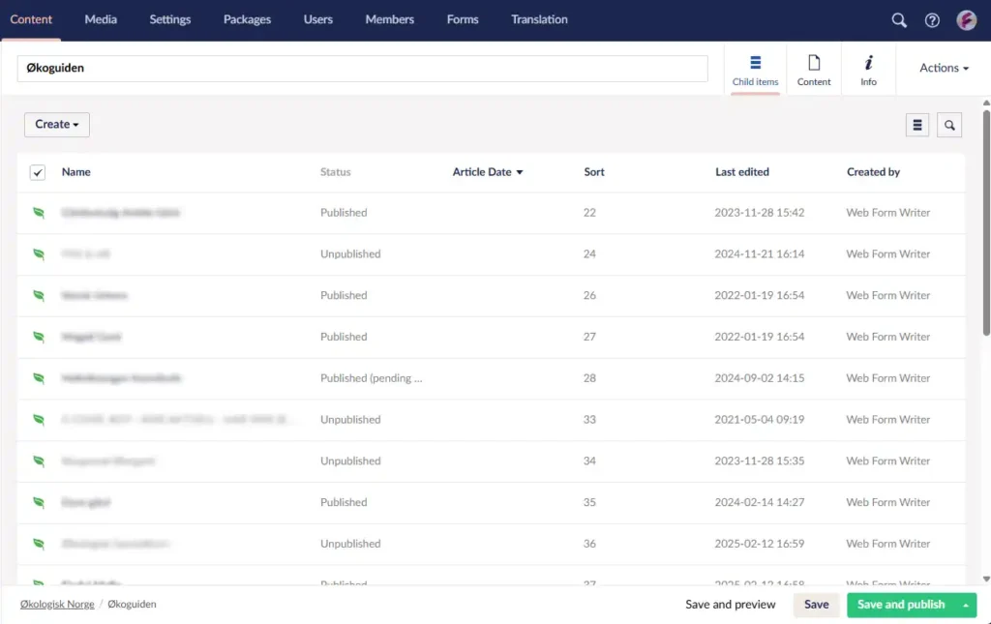Open the search magnifier in top bar
Image resolution: width=991 pixels, height=624 pixels.
click(x=899, y=20)
